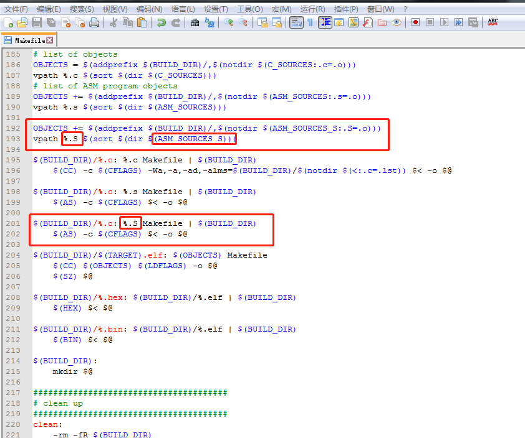Open the 文件(F) menu
Screen dimensions: 525x438
16,9
